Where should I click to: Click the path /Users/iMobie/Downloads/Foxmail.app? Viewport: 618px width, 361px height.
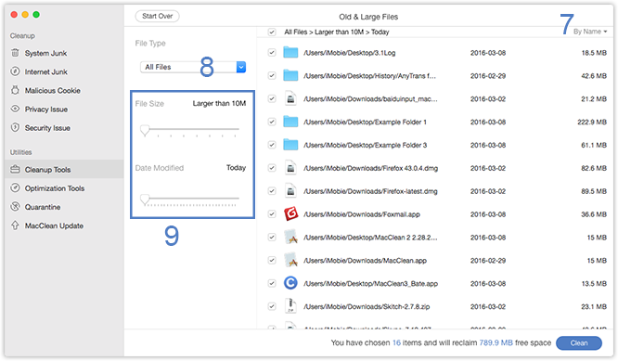click(361, 214)
